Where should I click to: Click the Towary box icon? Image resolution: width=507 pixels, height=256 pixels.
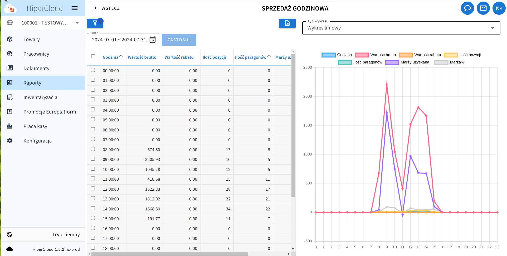10,39
